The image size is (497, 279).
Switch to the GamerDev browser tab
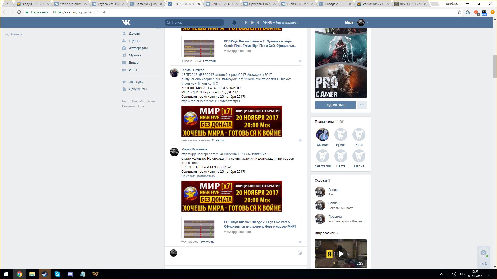[x=146, y=4]
